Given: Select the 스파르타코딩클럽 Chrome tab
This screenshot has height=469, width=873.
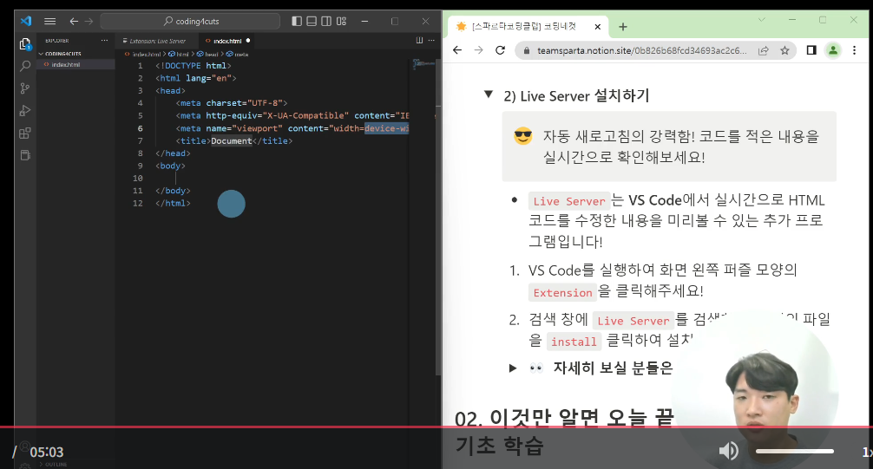Looking at the screenshot, I should tap(528, 26).
